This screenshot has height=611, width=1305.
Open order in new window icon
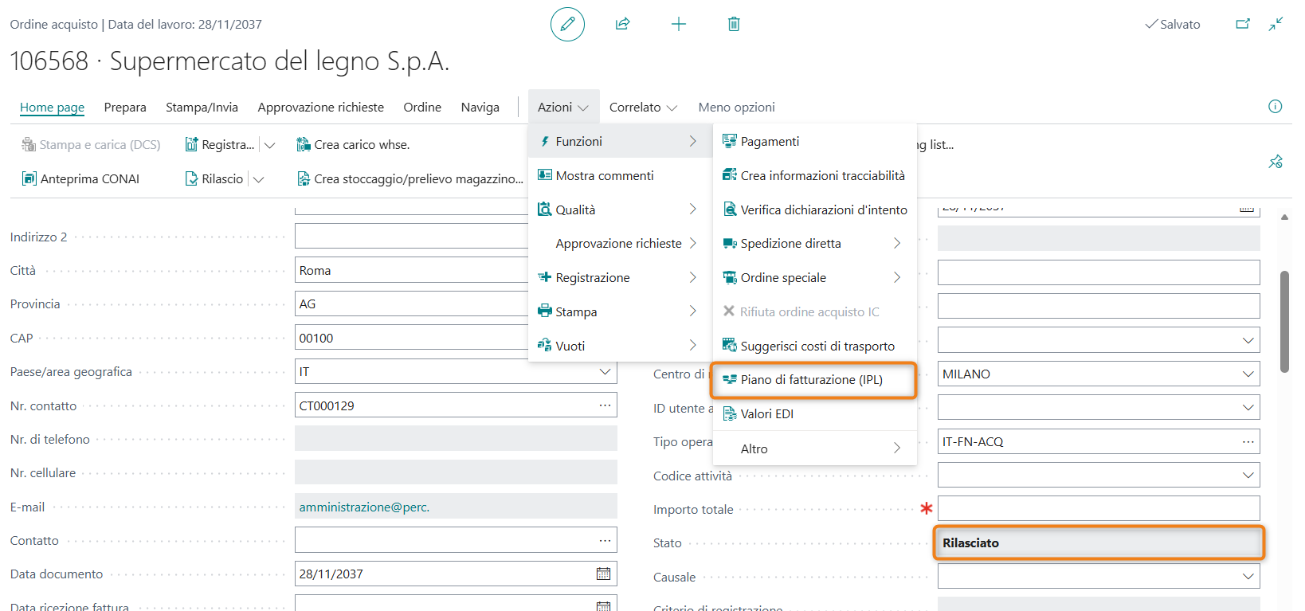pyautogui.click(x=1243, y=25)
